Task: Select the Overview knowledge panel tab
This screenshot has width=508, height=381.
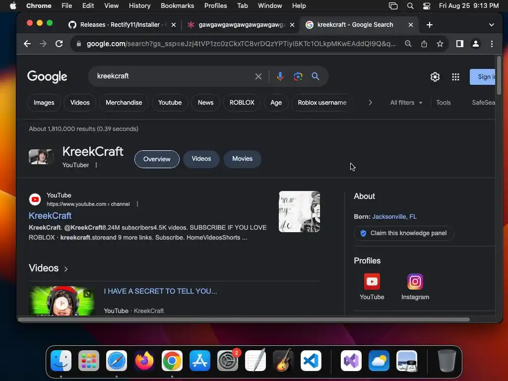Action: tap(157, 159)
